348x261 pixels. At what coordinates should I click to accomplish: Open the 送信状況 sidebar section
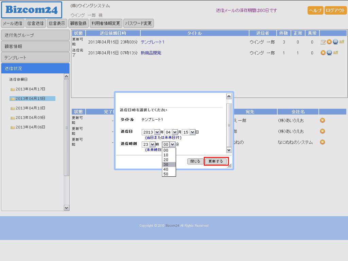[35, 68]
